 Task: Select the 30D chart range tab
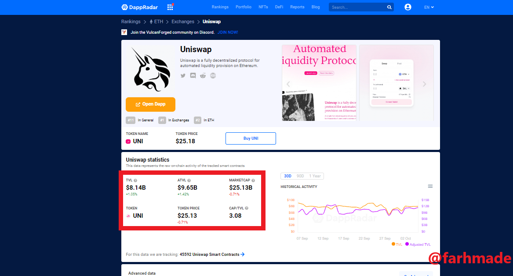coord(287,176)
